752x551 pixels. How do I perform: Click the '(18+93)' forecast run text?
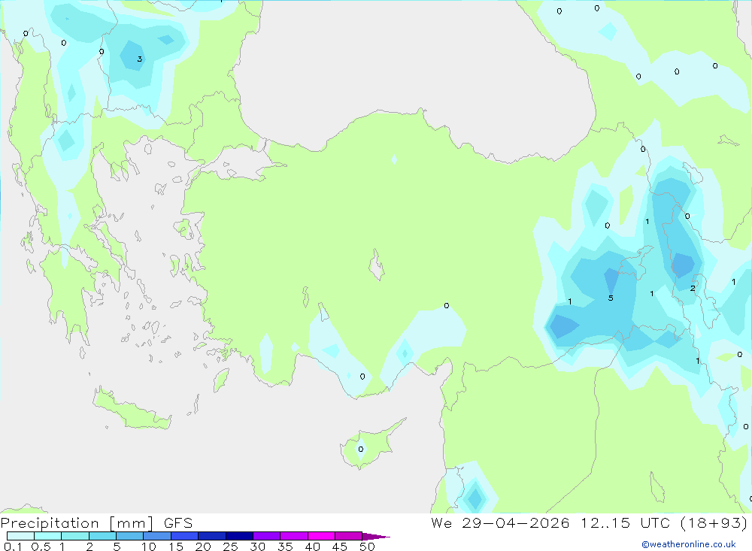click(x=714, y=523)
